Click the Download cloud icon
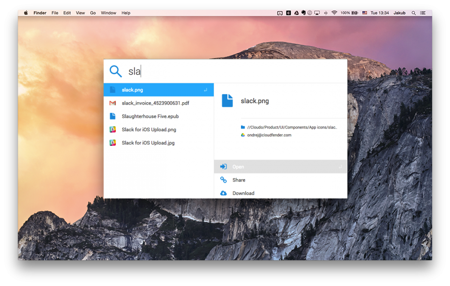This screenshot has width=450, height=286. coord(223,193)
